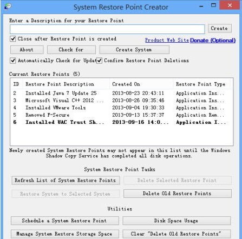This screenshot has width=242, height=239.
Task: Click Manage System Restore Storage Space
Action: pyautogui.click(x=65, y=234)
